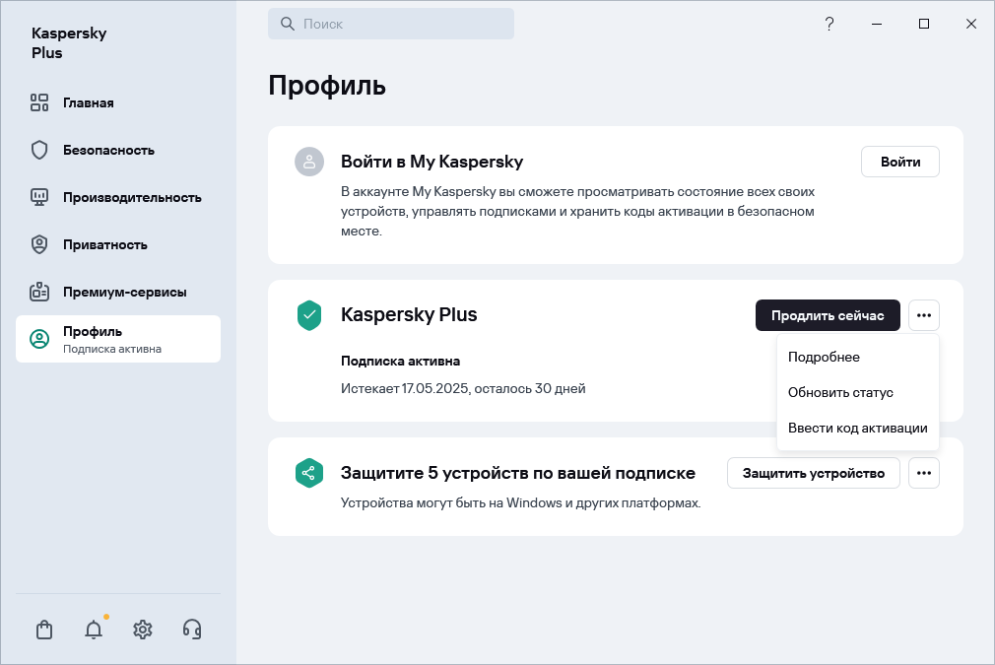Select Ввести код активации menu entry
995x665 pixels.
coord(857,428)
